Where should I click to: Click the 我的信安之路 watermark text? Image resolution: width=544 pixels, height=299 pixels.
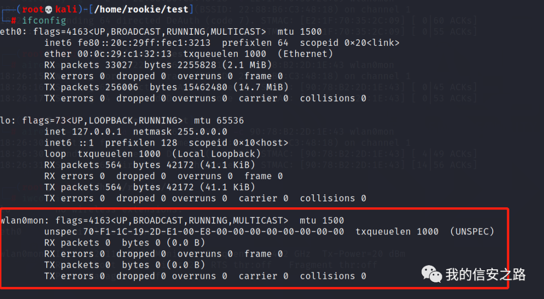pos(486,274)
